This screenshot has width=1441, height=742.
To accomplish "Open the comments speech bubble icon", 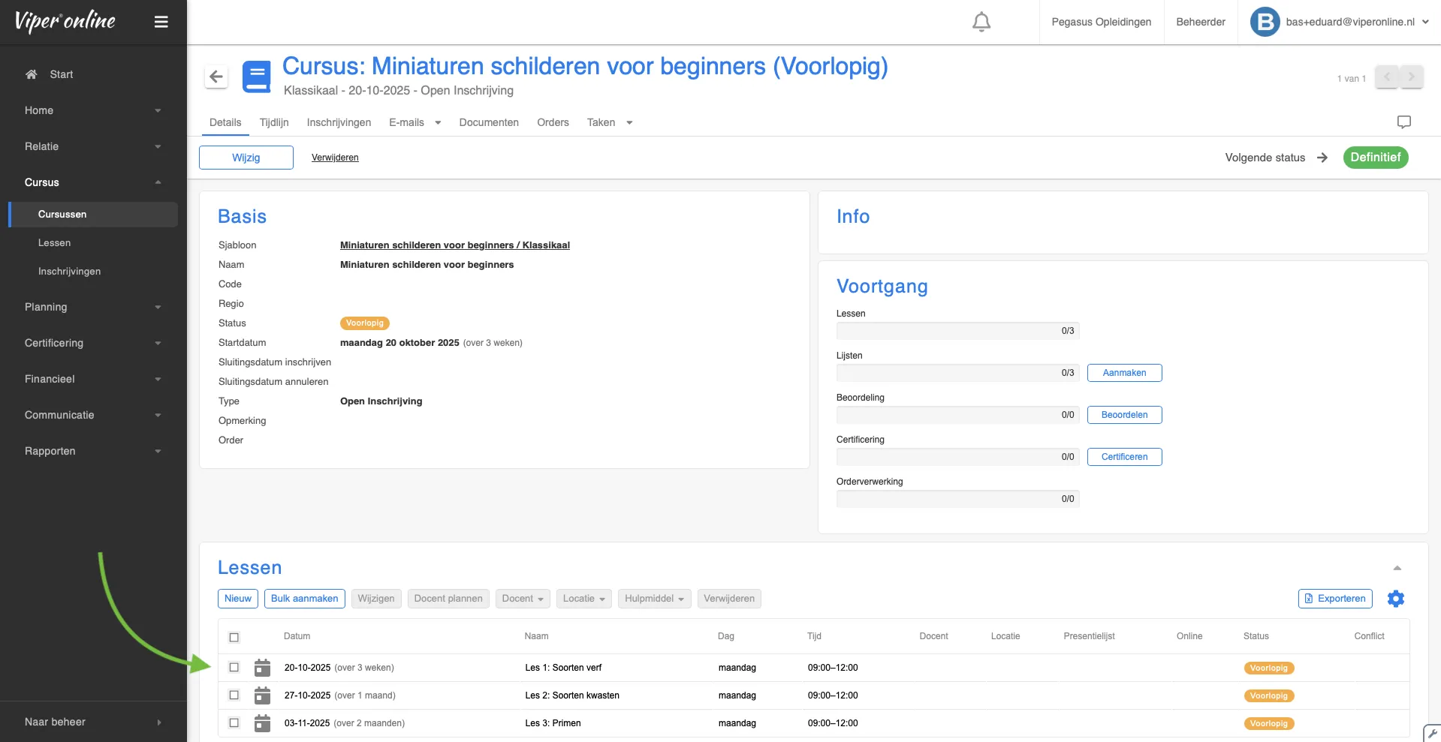I will (x=1403, y=122).
